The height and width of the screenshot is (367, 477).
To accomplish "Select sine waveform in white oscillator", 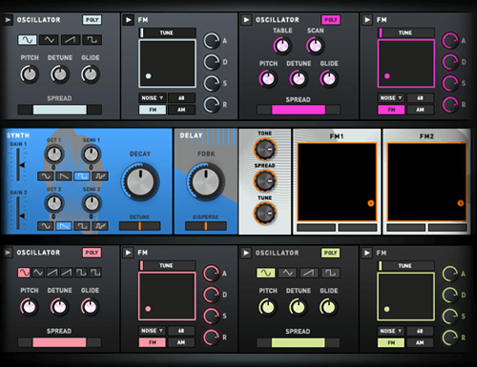I will (28, 40).
